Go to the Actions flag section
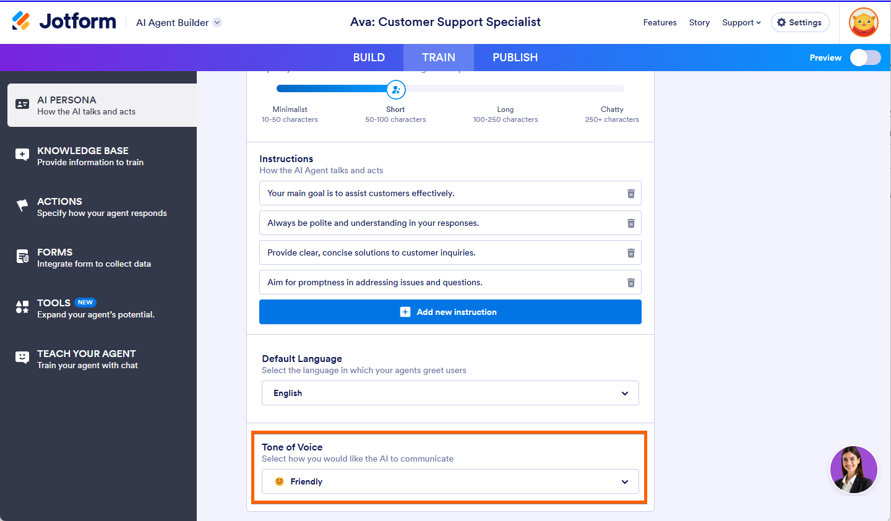 [x=90, y=207]
